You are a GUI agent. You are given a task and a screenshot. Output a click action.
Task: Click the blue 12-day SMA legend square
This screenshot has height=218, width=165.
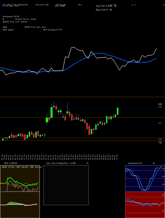click(3, 6)
